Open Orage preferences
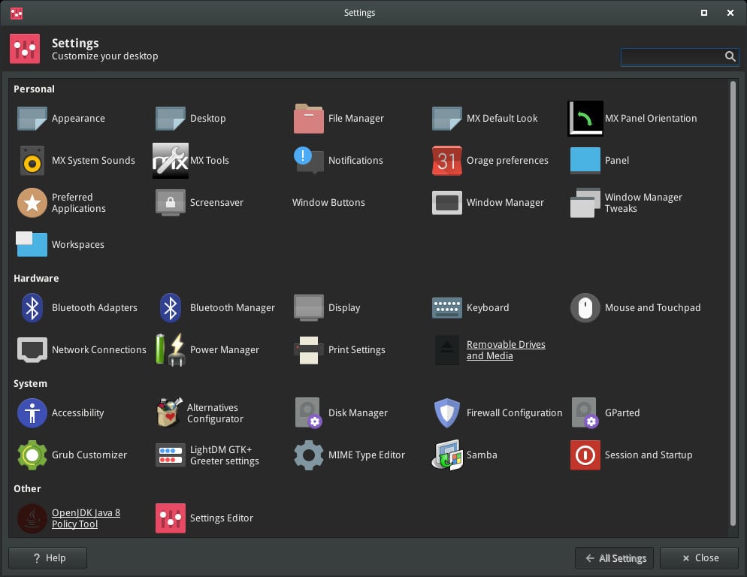This screenshot has width=747, height=577. coord(506,160)
